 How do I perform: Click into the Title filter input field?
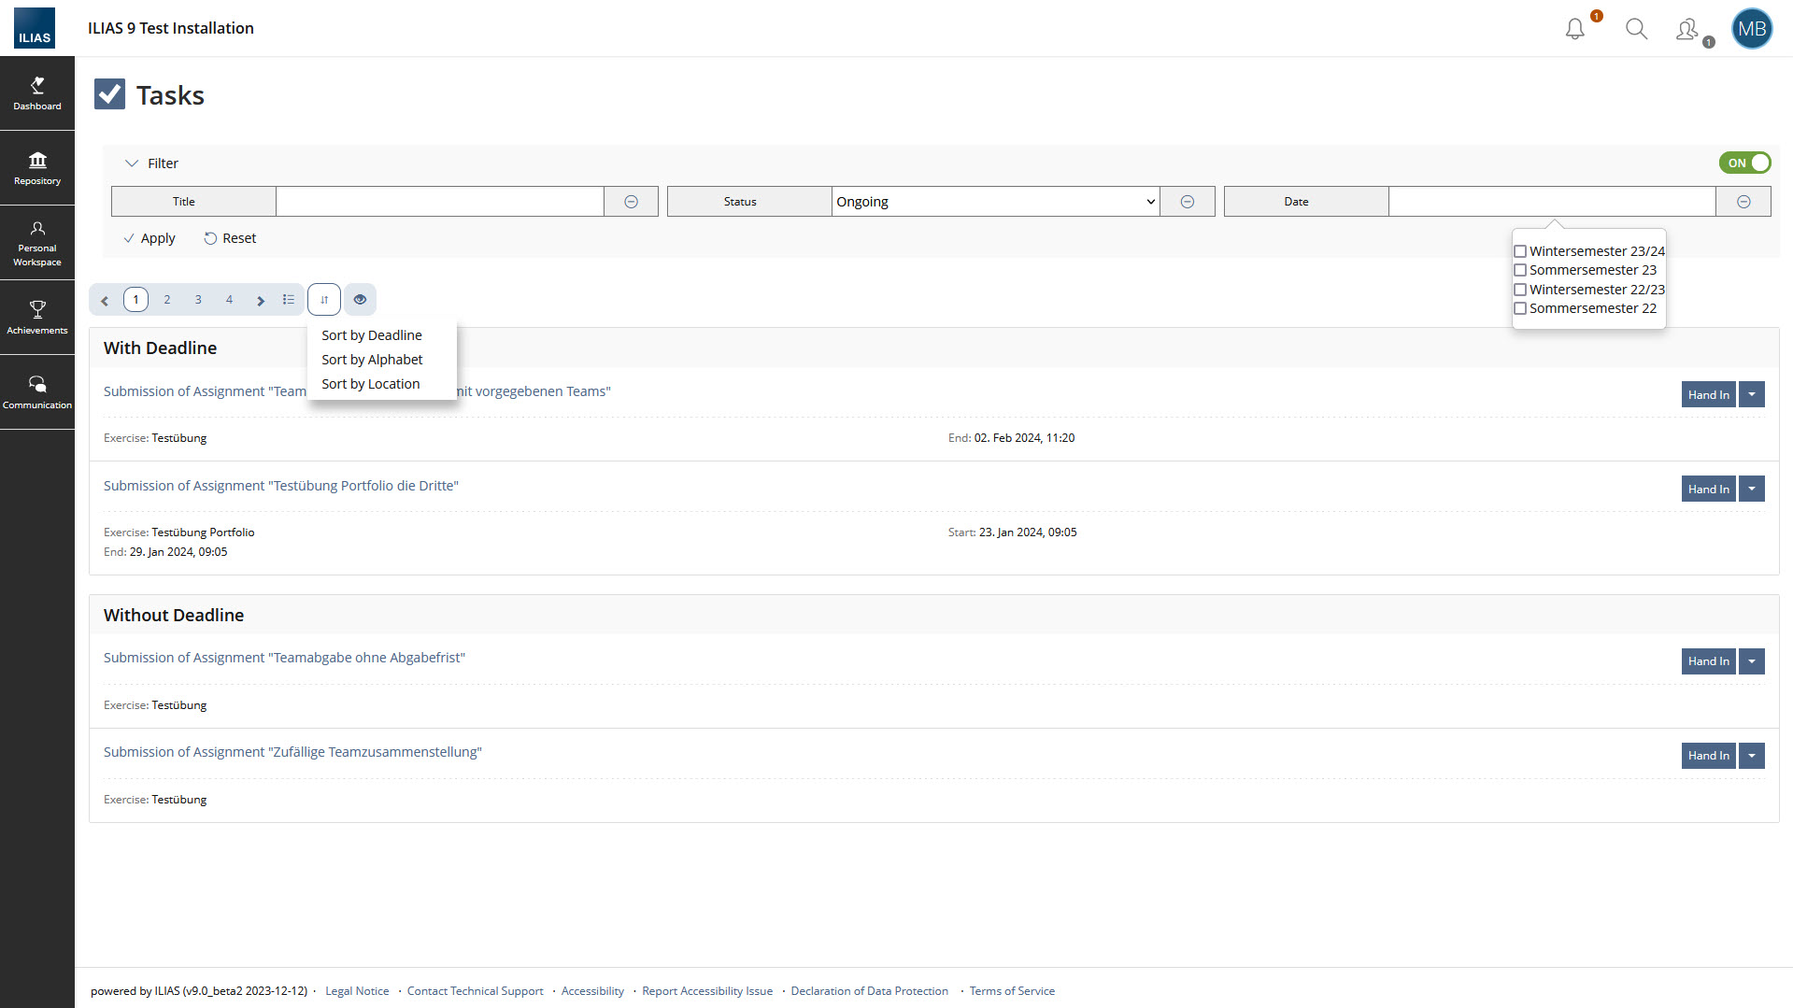tap(439, 202)
